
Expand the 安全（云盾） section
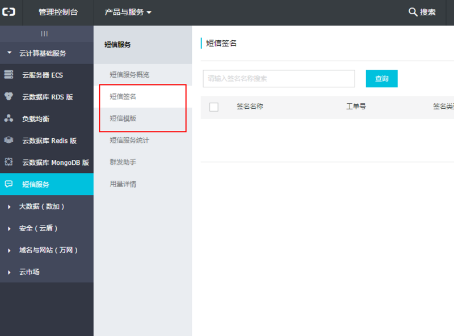pyautogui.click(x=47, y=228)
